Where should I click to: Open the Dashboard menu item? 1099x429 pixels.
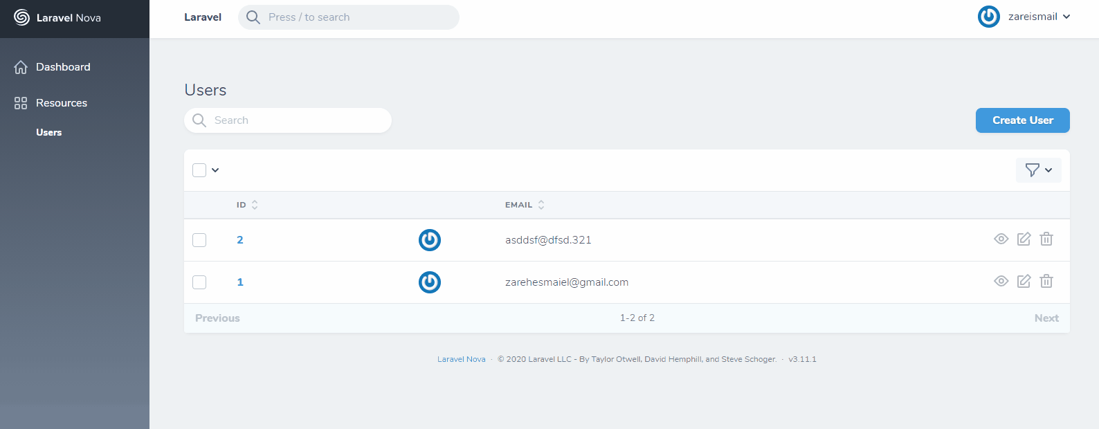coord(63,67)
